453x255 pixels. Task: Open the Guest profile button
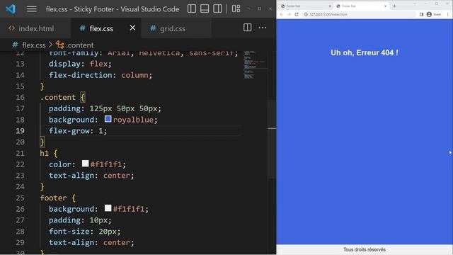434,14
